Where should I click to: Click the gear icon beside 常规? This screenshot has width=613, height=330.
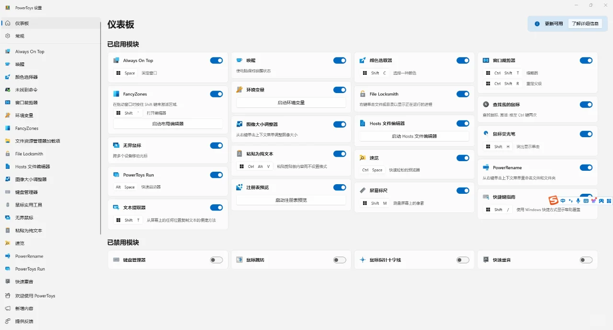[x=8, y=36]
